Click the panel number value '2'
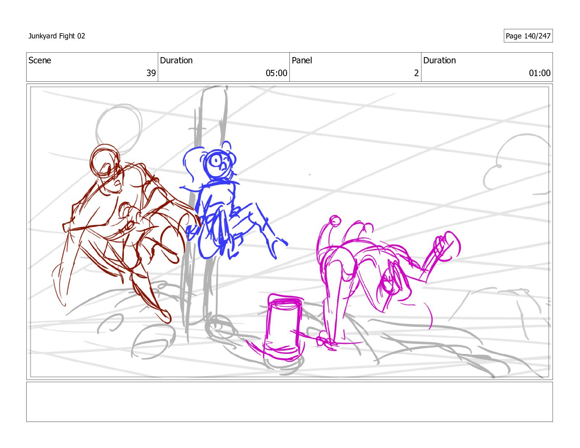This screenshot has height=448, width=580. click(x=416, y=73)
